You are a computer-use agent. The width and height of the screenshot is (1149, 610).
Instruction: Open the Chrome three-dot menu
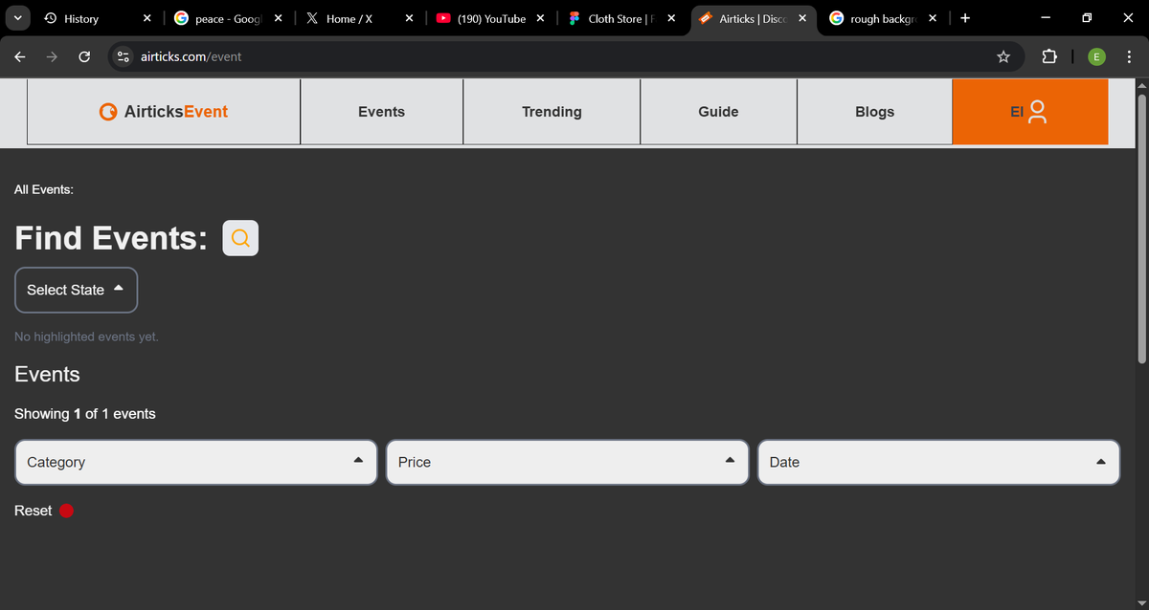[1130, 56]
